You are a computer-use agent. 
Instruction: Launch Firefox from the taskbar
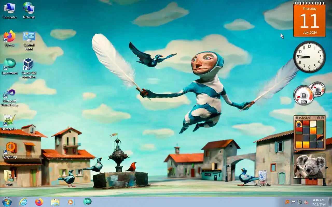[39, 202]
